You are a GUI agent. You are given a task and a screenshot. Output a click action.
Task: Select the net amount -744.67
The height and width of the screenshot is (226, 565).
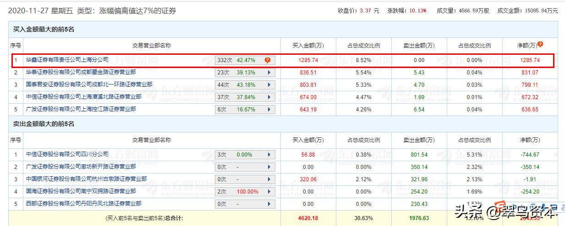click(x=530, y=154)
